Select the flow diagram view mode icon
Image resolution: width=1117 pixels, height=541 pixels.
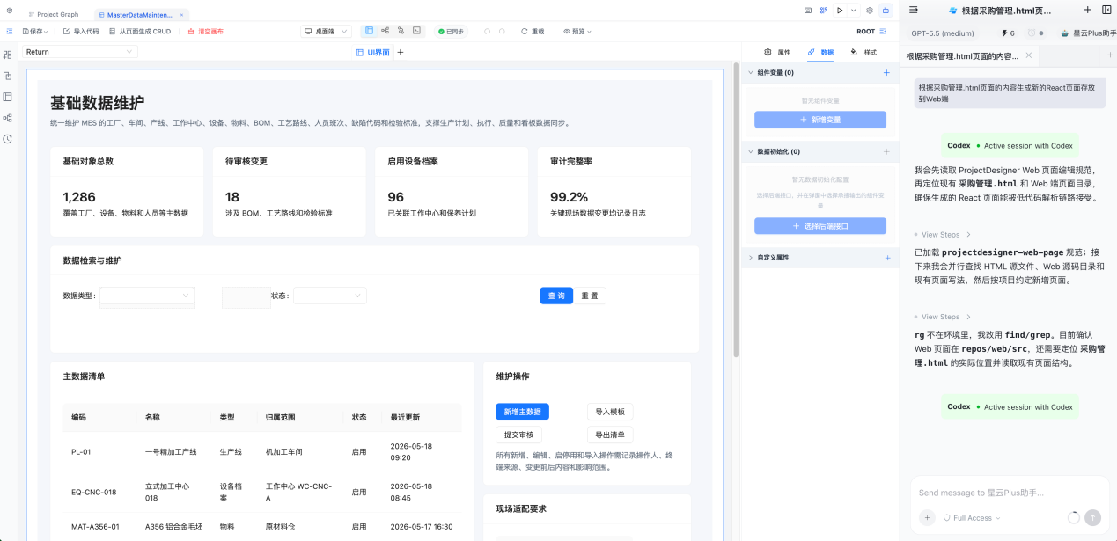(x=385, y=31)
